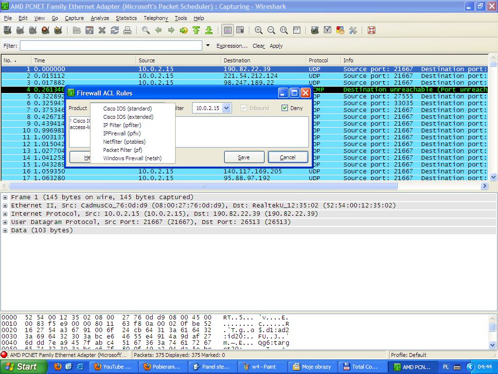498x374 pixels.
Task: Zoom in toolbar icon
Action: click(x=259, y=30)
